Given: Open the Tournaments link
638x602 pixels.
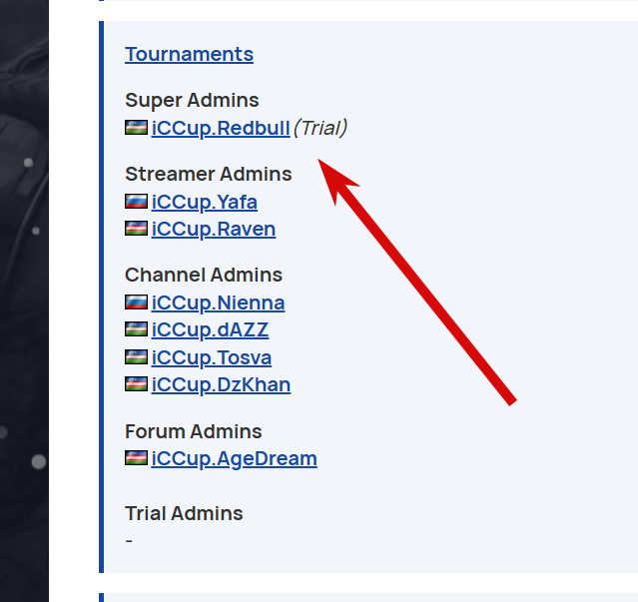Looking at the screenshot, I should (189, 54).
